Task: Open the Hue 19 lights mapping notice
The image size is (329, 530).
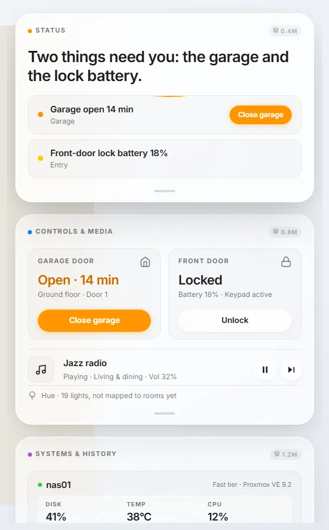Action: [109, 396]
